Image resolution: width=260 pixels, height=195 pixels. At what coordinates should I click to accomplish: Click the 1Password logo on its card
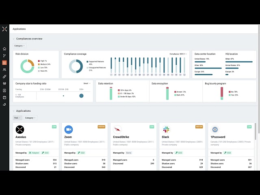point(215,130)
